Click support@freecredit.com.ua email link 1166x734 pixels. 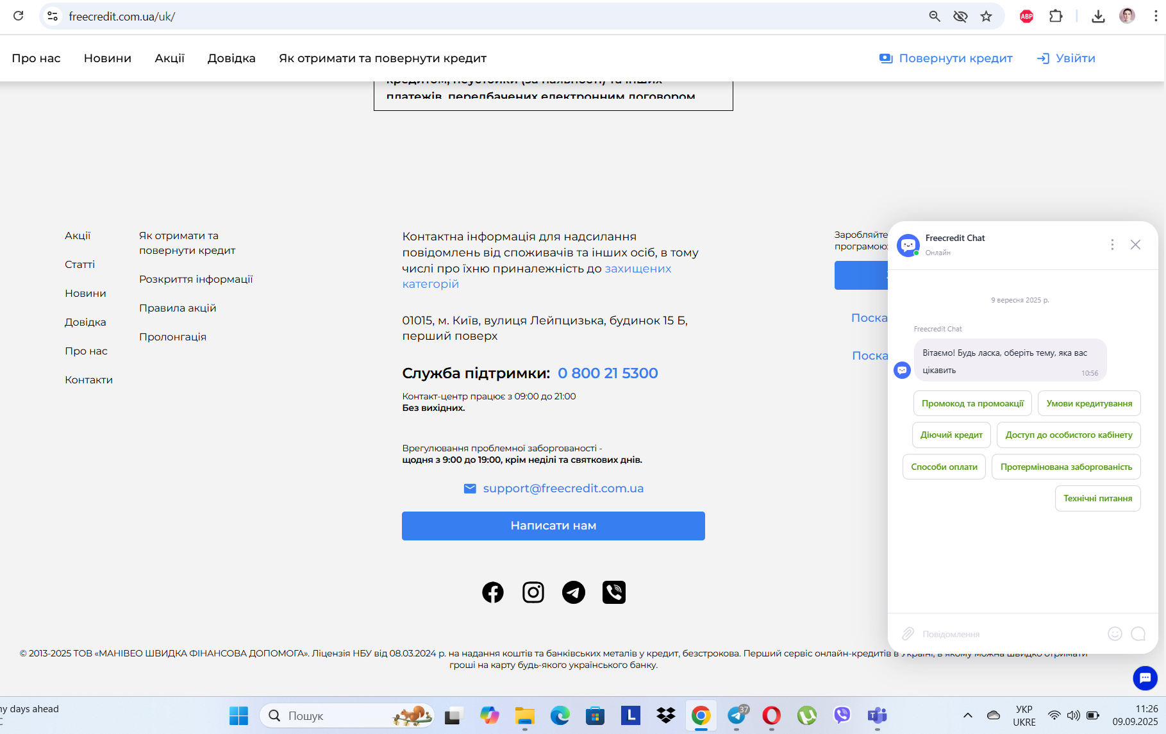coord(563,488)
